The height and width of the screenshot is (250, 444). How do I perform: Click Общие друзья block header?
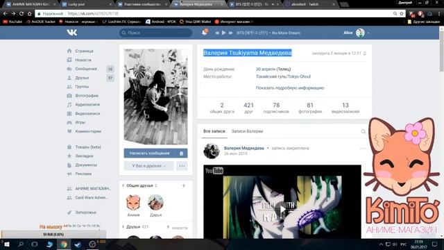(139, 185)
